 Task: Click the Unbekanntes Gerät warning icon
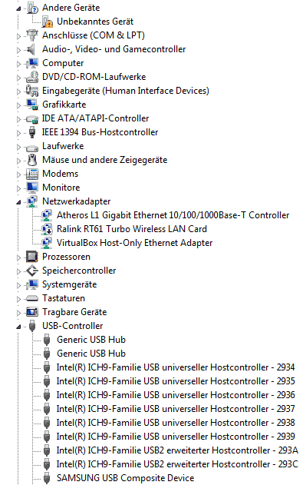(48, 22)
